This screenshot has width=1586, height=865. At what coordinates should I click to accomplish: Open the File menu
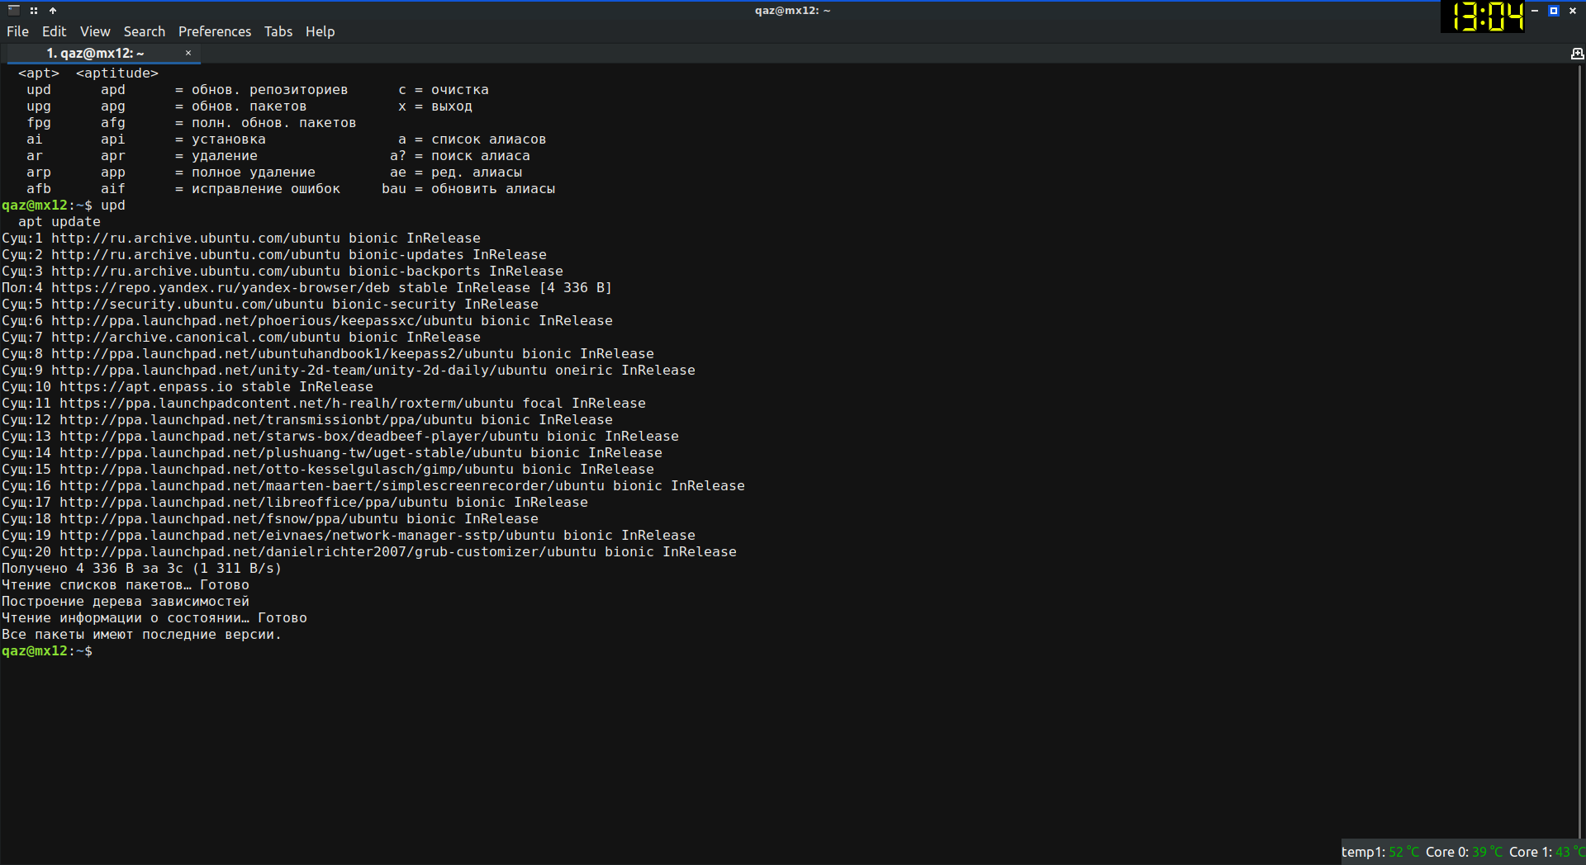click(17, 31)
